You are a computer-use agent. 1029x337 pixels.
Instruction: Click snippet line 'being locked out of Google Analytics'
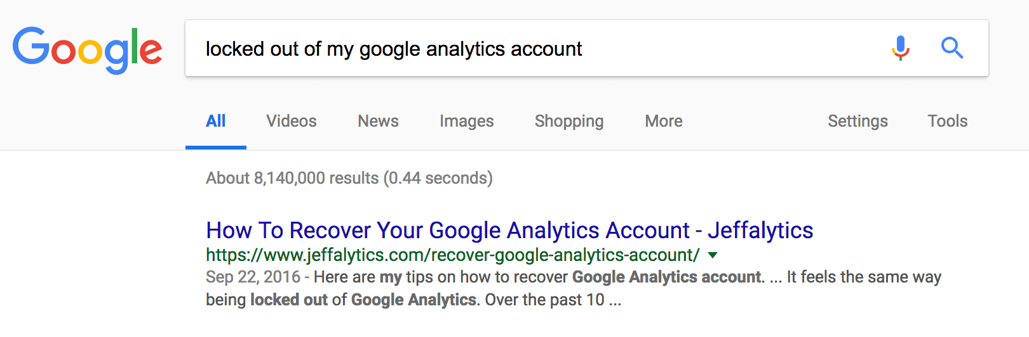coord(341,300)
